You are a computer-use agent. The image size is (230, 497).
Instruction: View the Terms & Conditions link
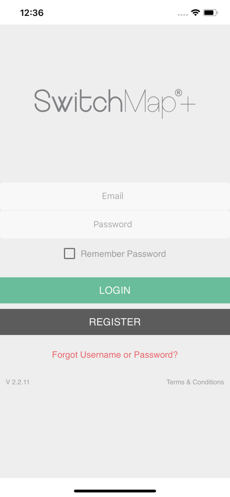pos(195,382)
